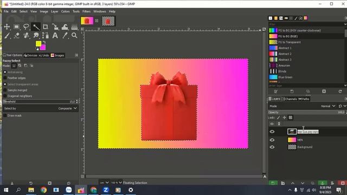Screen dimensions: 347x195
Task: Enable Feather edges checkbox
Action: (x=5, y=78)
